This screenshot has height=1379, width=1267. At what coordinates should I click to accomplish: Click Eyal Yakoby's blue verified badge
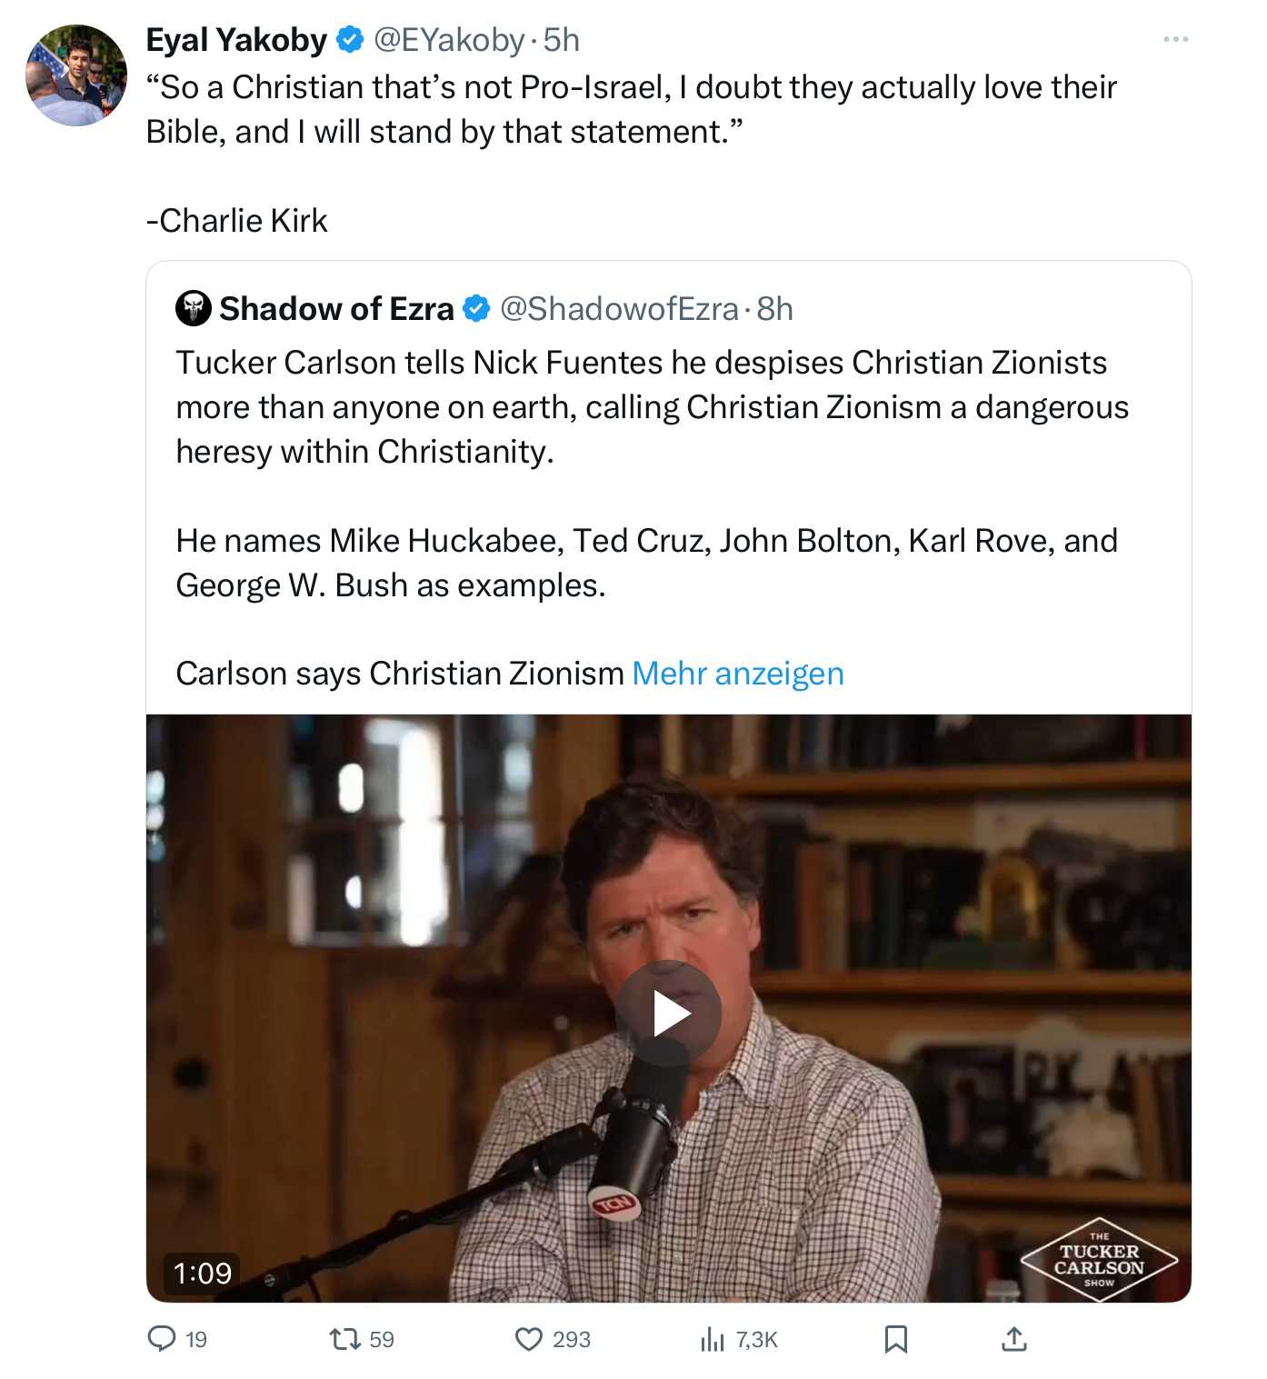pyautogui.click(x=350, y=40)
